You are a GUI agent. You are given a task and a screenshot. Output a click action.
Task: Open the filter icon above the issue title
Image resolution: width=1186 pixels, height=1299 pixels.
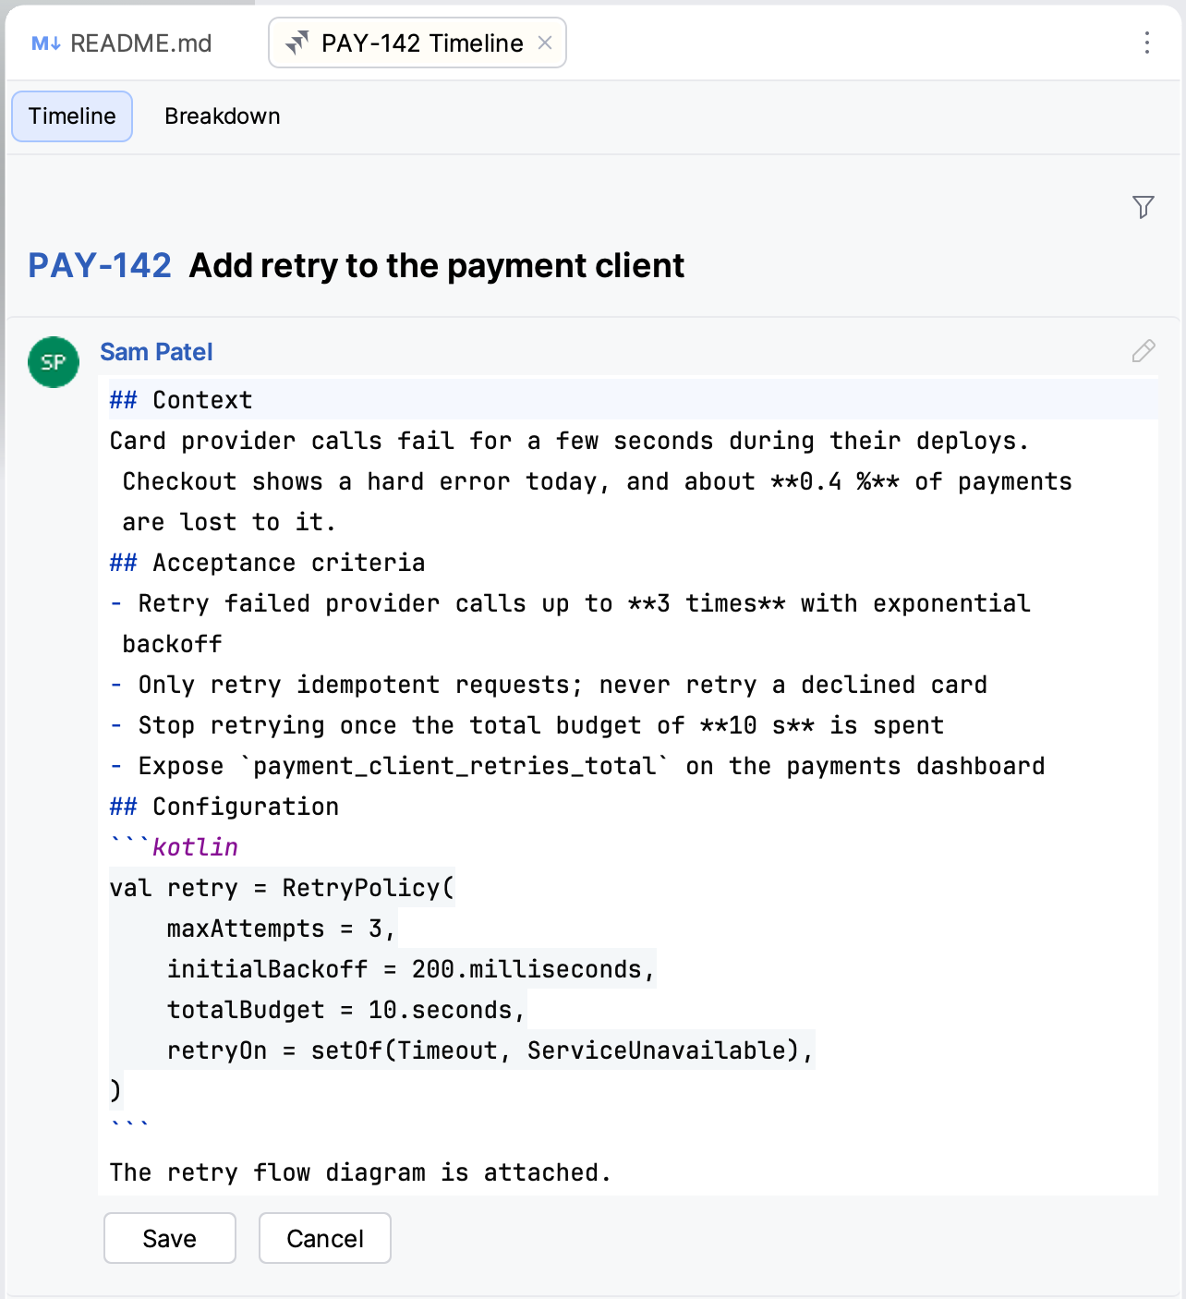point(1143,207)
